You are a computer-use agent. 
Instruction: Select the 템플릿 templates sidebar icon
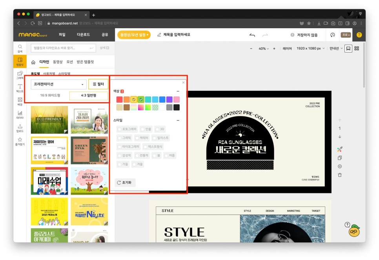[20, 61]
